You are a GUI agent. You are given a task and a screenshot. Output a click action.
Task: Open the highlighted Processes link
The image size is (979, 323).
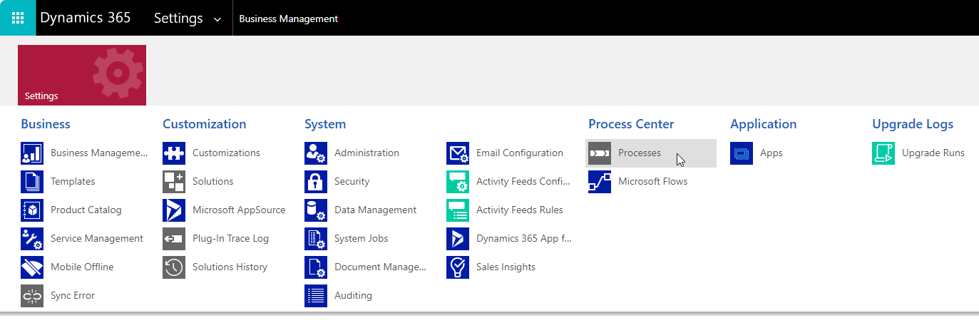[x=640, y=153]
